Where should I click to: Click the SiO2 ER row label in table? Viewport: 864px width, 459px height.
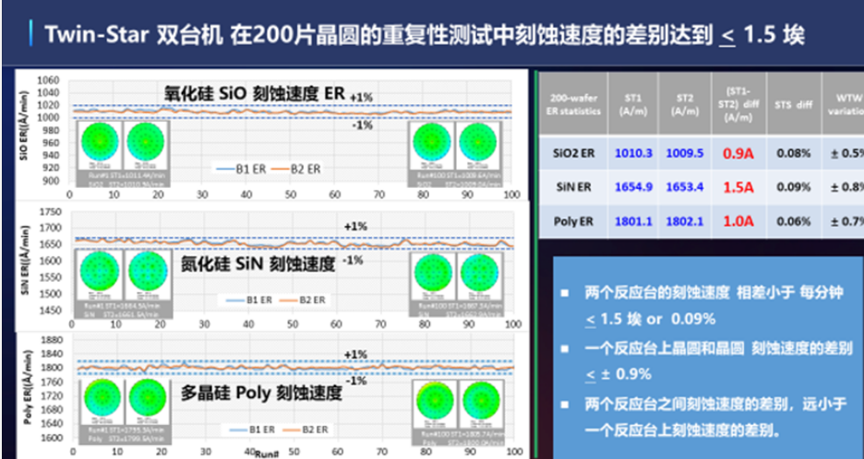[572, 152]
